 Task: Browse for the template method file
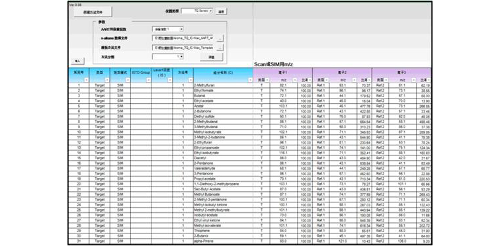click(x=220, y=47)
